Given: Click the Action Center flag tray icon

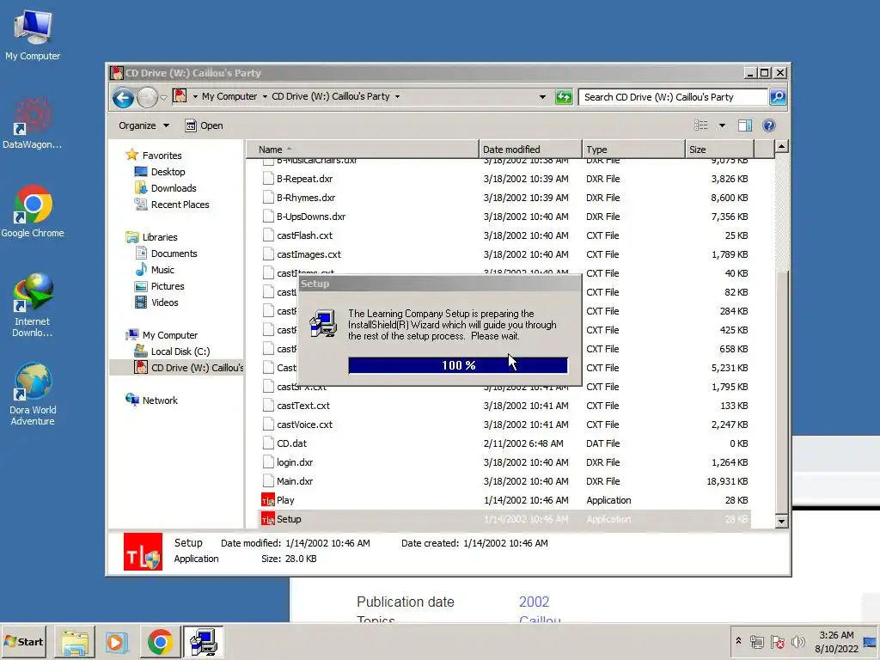Looking at the screenshot, I should tap(777, 642).
